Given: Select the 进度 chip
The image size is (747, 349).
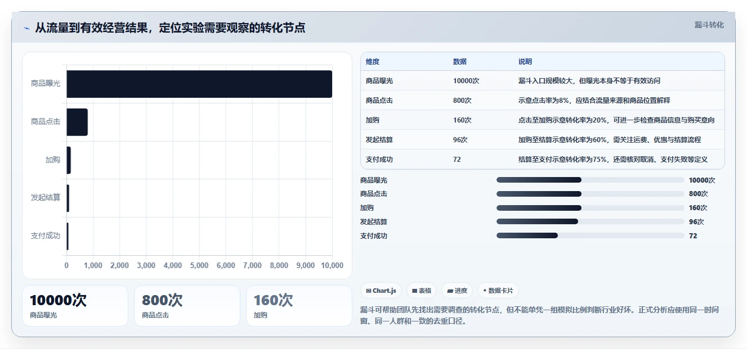Looking at the screenshot, I should tap(457, 291).
